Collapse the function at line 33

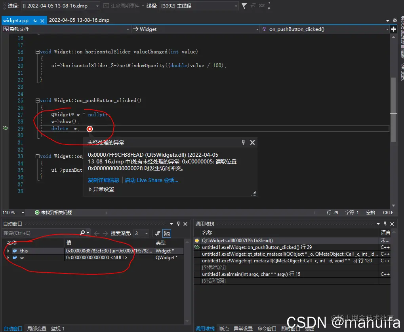point(37,156)
